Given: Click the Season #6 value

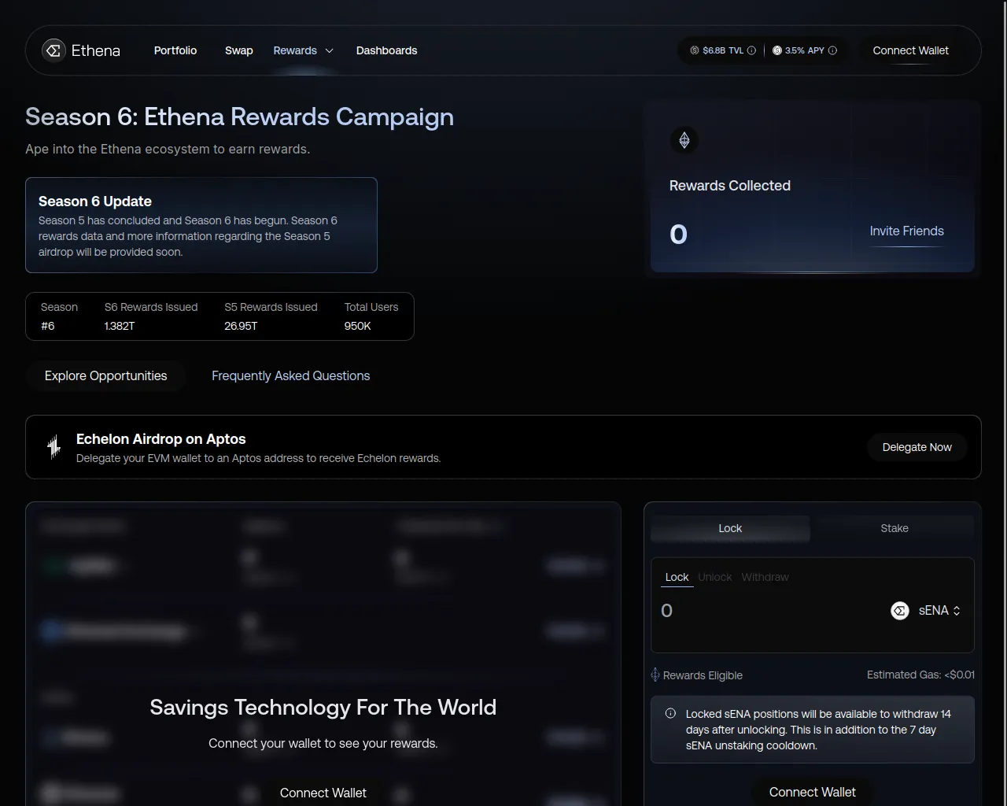Looking at the screenshot, I should click(x=48, y=326).
